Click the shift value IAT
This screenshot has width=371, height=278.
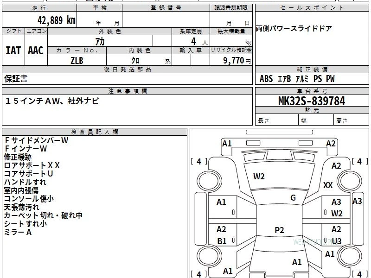click(13, 51)
